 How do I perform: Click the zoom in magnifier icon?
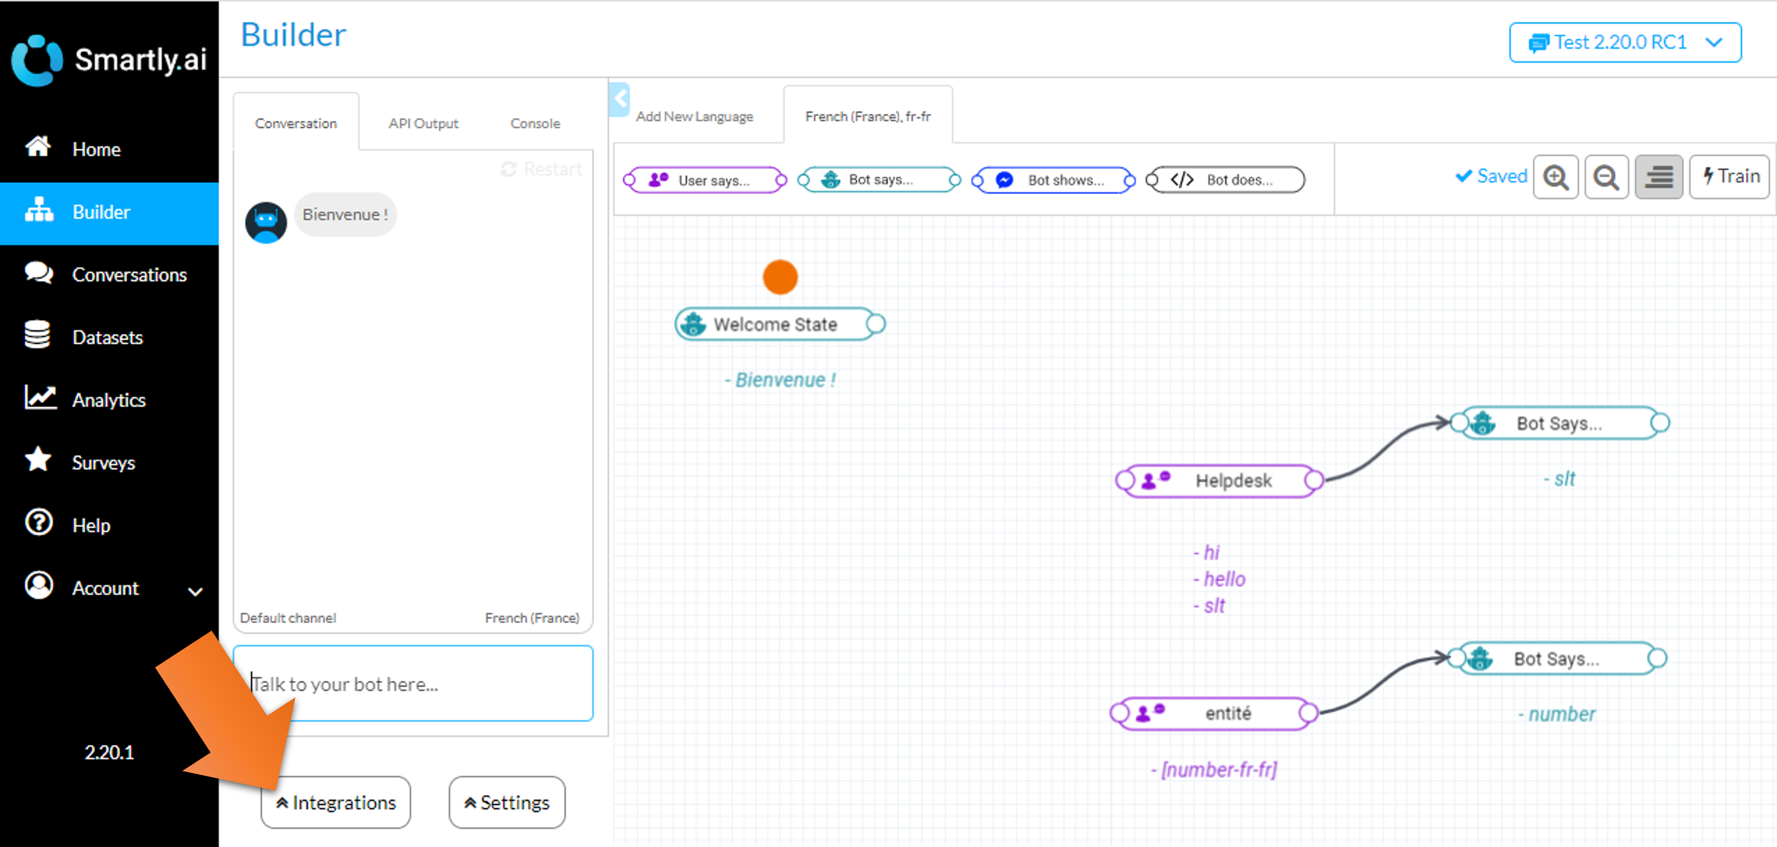tap(1556, 177)
